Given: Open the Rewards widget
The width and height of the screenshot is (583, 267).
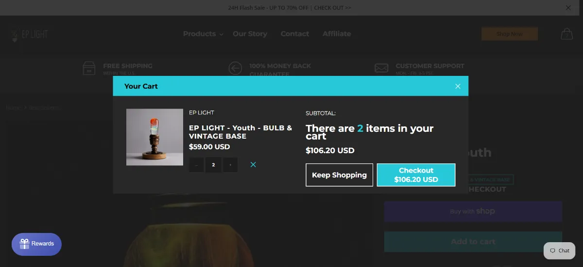Looking at the screenshot, I should click(37, 244).
